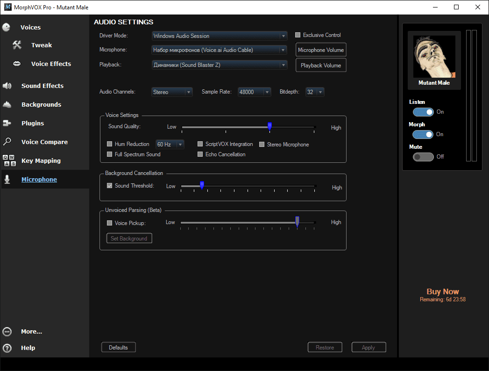Open the Help entry
The width and height of the screenshot is (489, 371).
click(28, 348)
